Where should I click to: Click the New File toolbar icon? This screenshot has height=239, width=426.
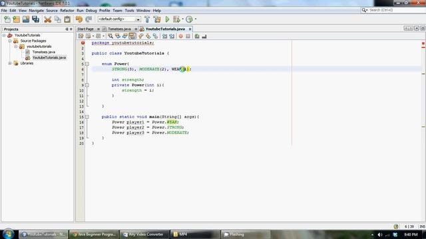point(7,19)
